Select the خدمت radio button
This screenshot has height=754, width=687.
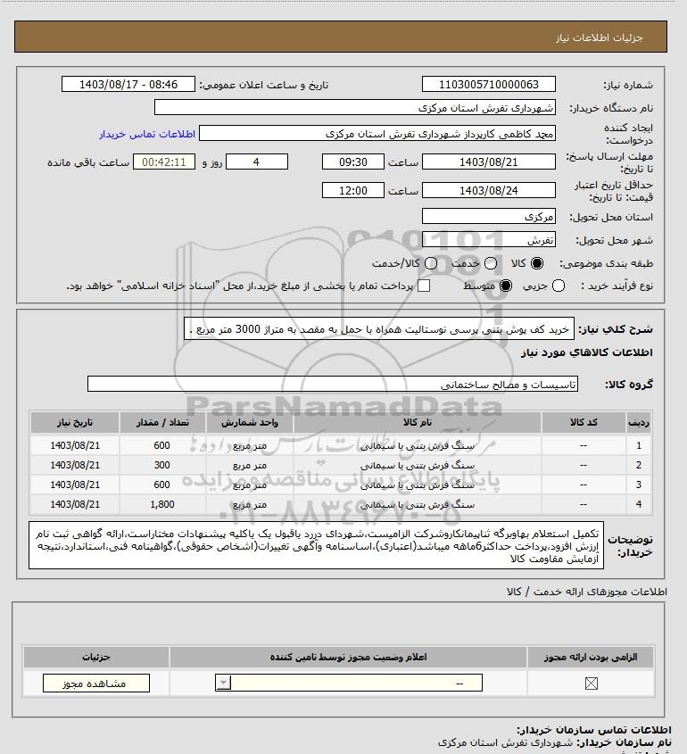click(491, 263)
